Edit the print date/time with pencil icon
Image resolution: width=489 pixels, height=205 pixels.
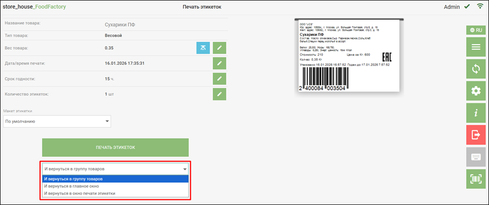click(220, 64)
